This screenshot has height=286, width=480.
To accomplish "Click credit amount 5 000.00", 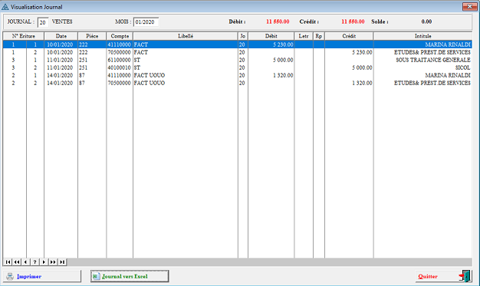I will tap(362, 67).
